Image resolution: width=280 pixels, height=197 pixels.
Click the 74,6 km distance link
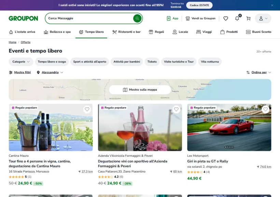(266, 167)
